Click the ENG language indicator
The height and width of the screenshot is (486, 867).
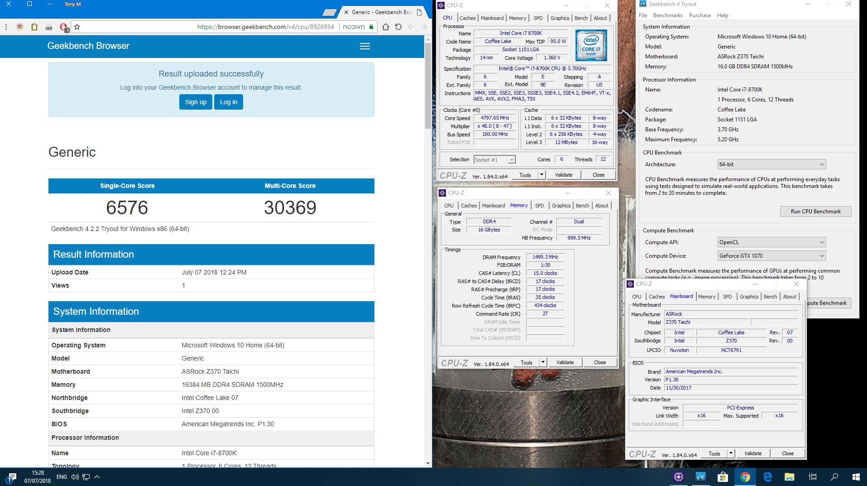pyautogui.click(x=62, y=477)
